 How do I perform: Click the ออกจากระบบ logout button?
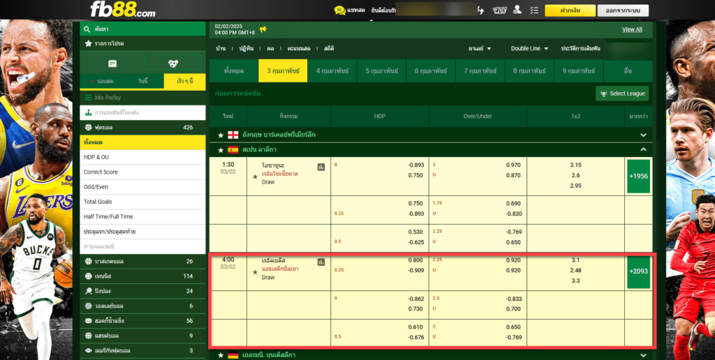pyautogui.click(x=623, y=10)
